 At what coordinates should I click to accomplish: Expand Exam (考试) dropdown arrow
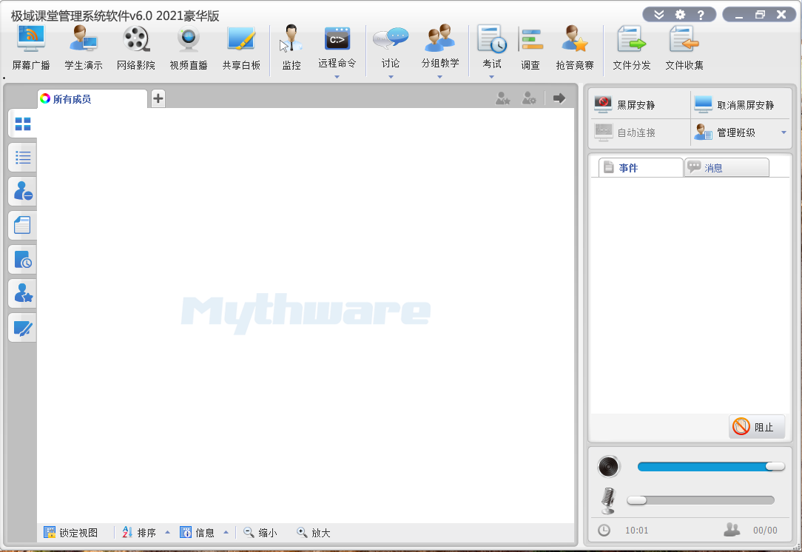point(491,77)
